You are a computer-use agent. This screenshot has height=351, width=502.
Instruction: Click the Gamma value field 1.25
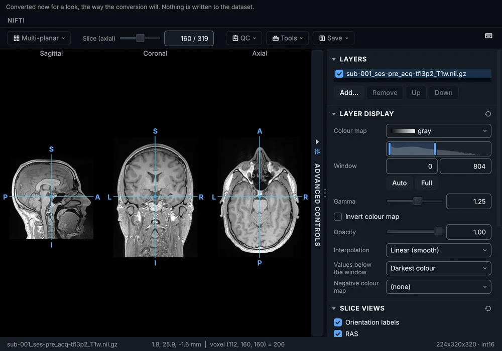469,202
